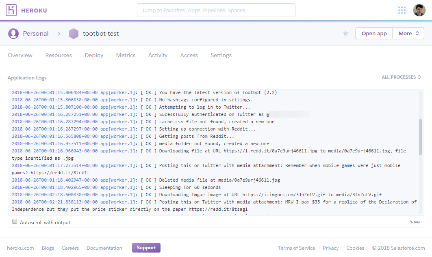Focus the Jump to Favorites search field

click(216, 10)
